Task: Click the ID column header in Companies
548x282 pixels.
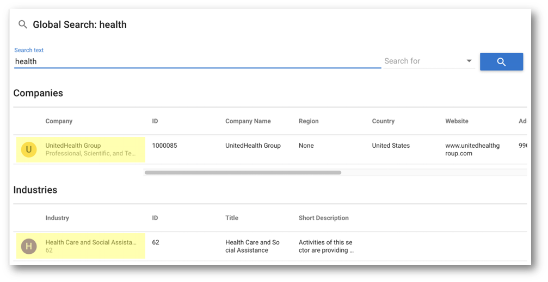Action: (155, 121)
